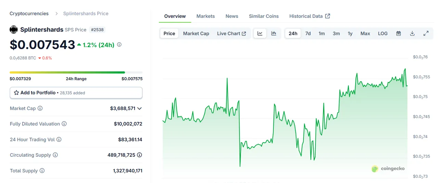Click the Splintershards Price breadcrumb
438x183 pixels.
(86, 14)
